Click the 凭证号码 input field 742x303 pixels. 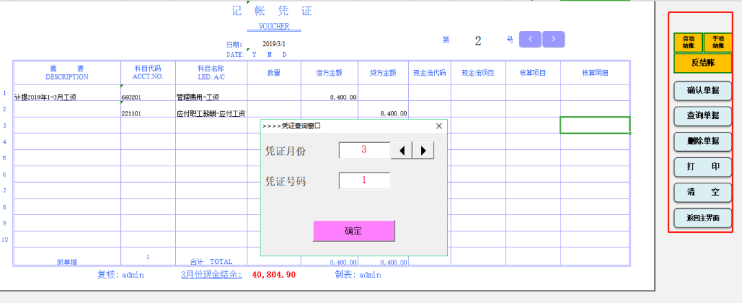tap(364, 181)
